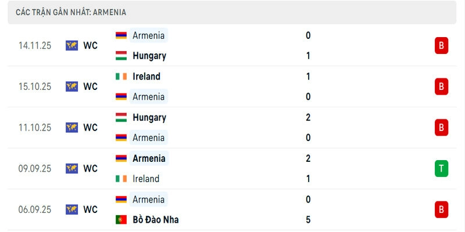Image resolution: width=465 pixels, height=232 pixels.
Task: Select Hungary team name in 14.11.25 match
Action: pyautogui.click(x=149, y=56)
